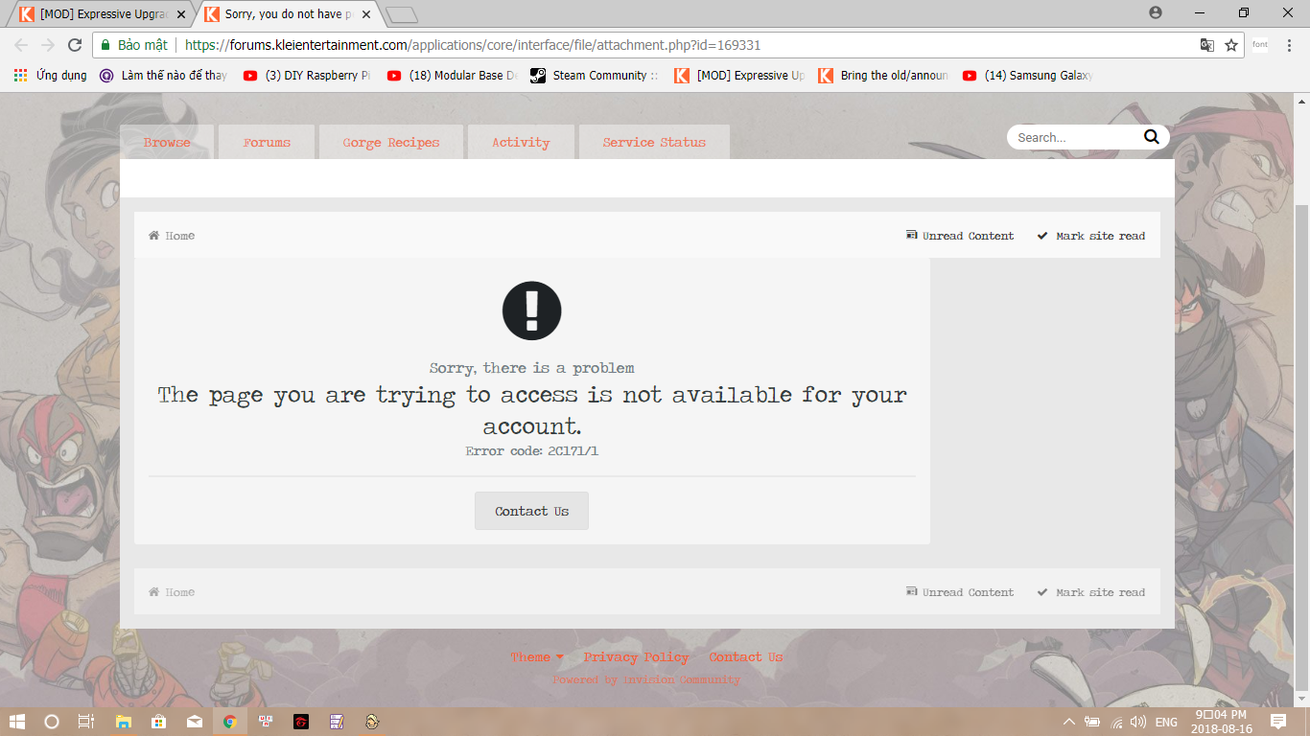Open the Steam Community bookmark

(595, 76)
